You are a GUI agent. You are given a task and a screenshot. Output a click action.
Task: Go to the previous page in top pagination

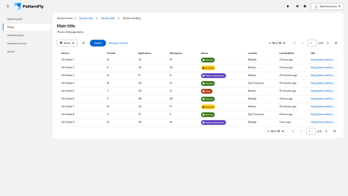click(302, 43)
